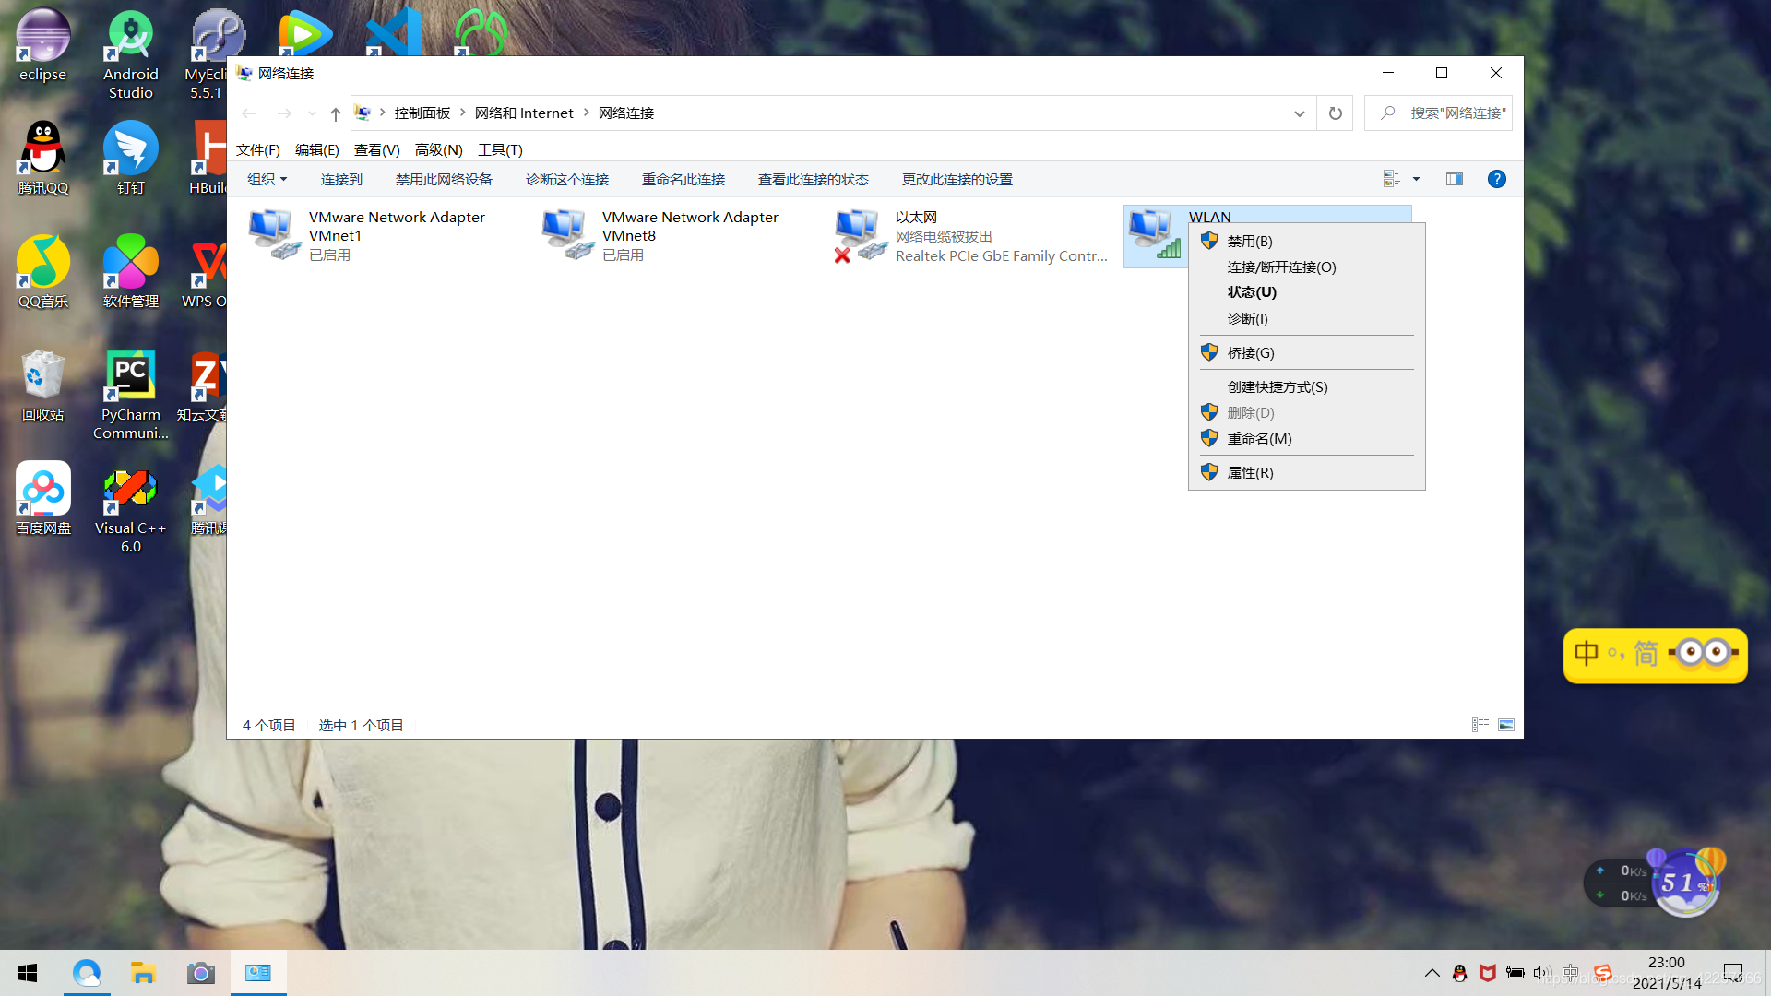This screenshot has height=996, width=1771.
Task: Open File Explorer from taskbar
Action: pos(143,973)
